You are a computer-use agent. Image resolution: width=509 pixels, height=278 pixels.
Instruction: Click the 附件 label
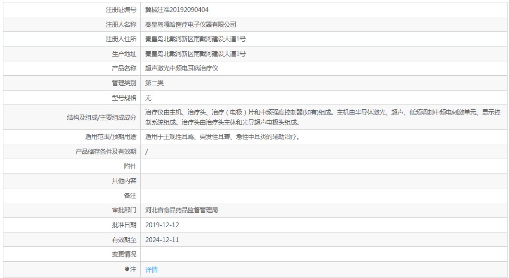coord(130,166)
